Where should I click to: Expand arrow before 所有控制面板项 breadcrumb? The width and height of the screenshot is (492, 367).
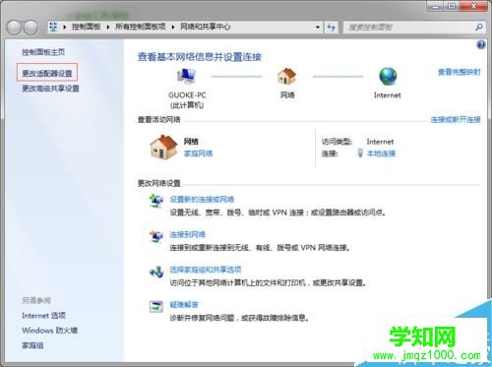[x=108, y=27]
